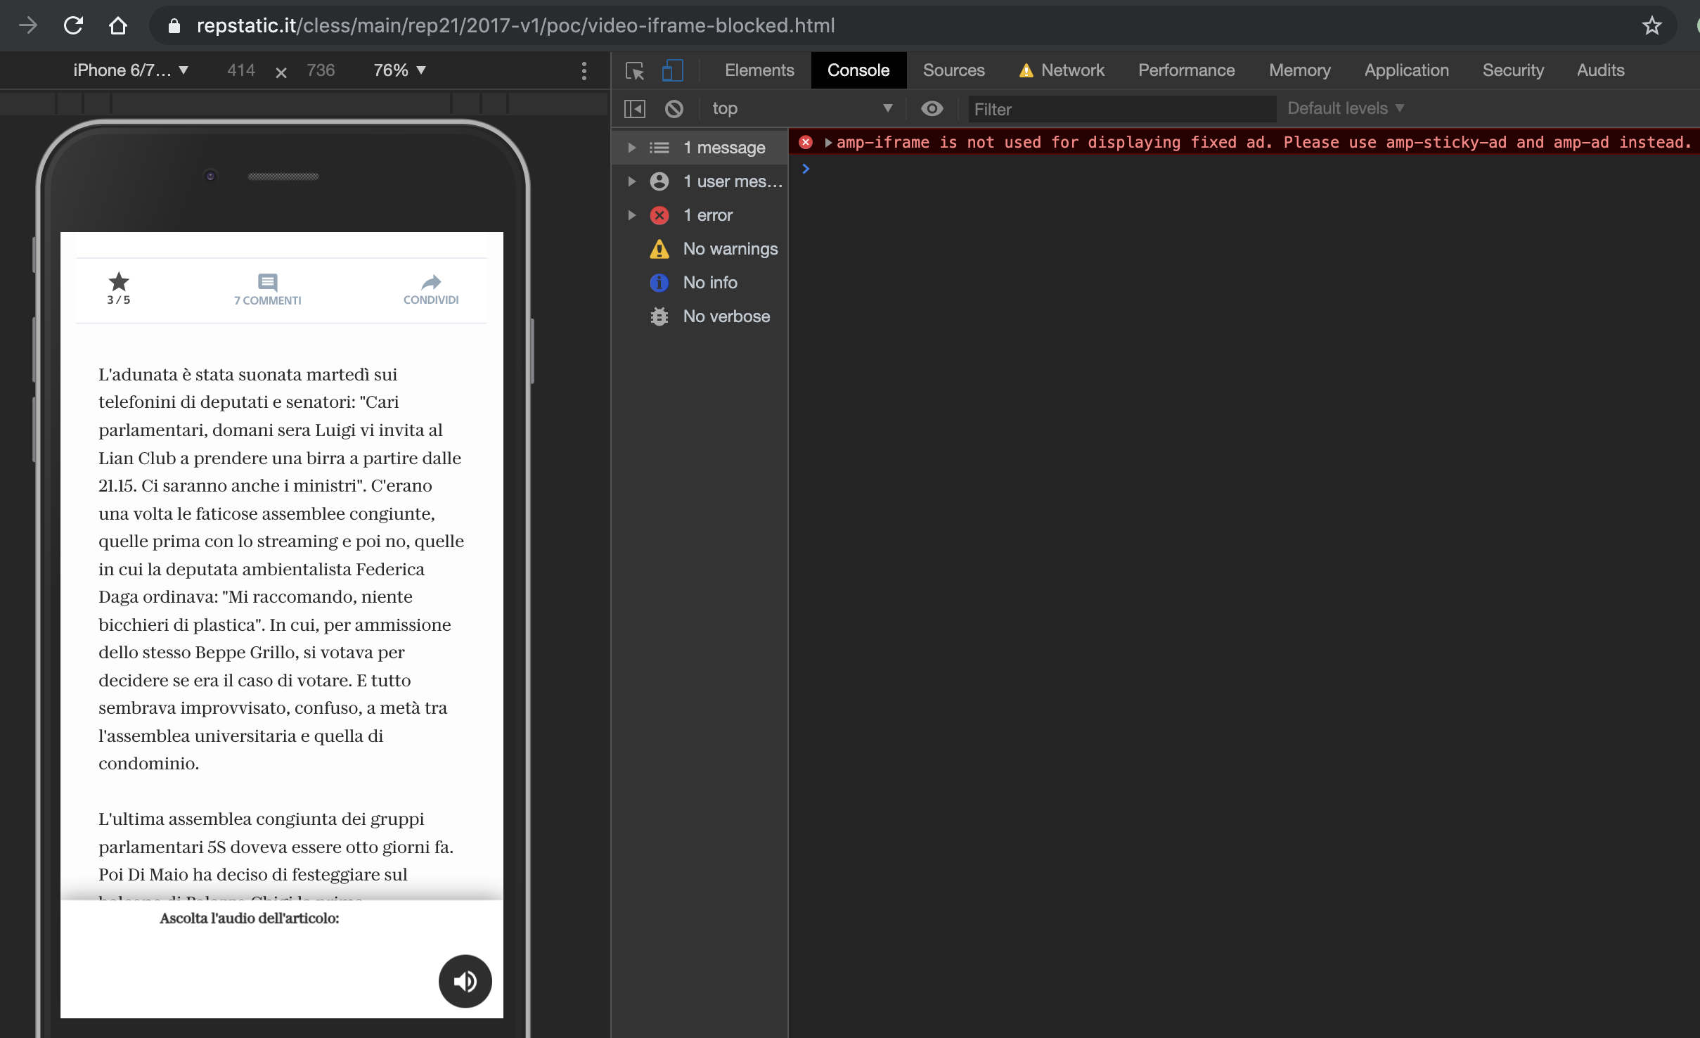Viewport: 1700px width, 1038px height.
Task: Hide the console message sidebar
Action: click(633, 108)
